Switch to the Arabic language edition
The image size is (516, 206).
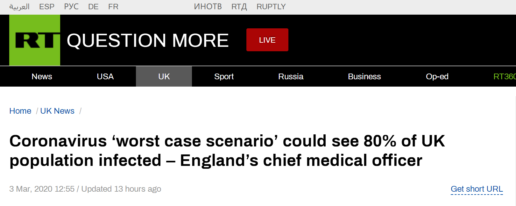tap(19, 7)
